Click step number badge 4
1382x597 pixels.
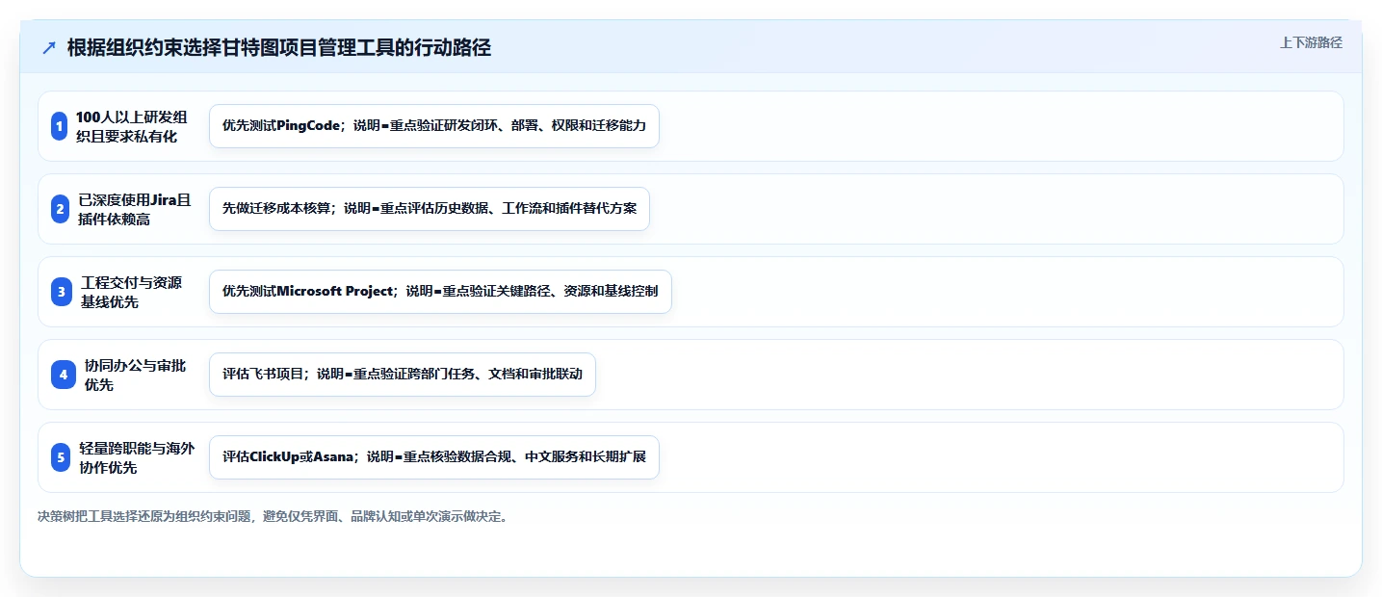coord(64,375)
